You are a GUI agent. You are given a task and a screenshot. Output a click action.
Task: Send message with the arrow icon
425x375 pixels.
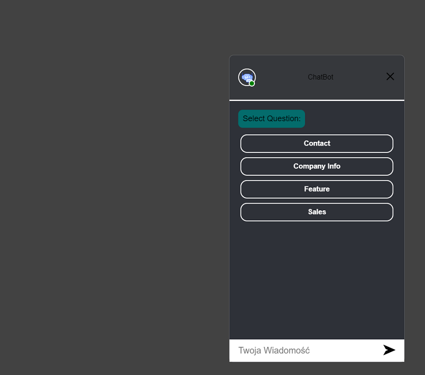[x=389, y=350]
